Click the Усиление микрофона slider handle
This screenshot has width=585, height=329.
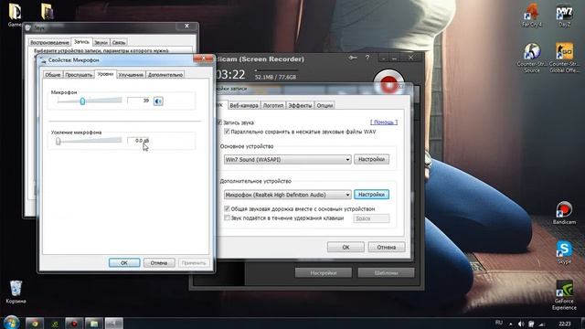pos(58,141)
